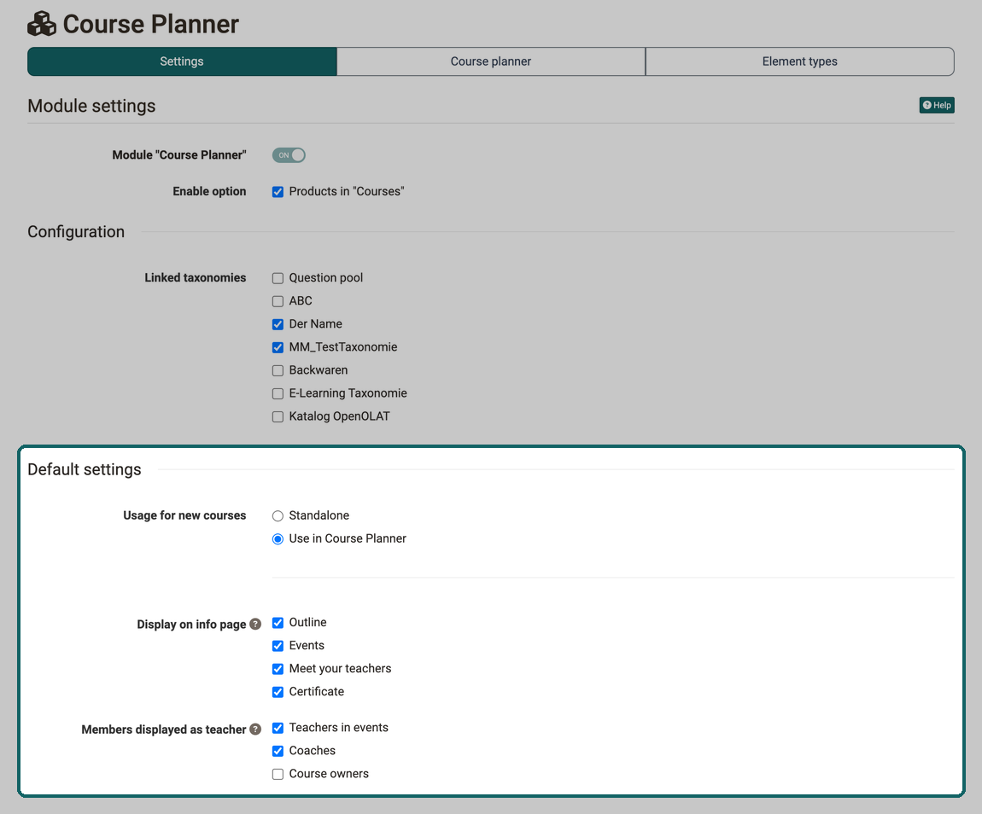Uncheck the Coaches checkbox

278,751
